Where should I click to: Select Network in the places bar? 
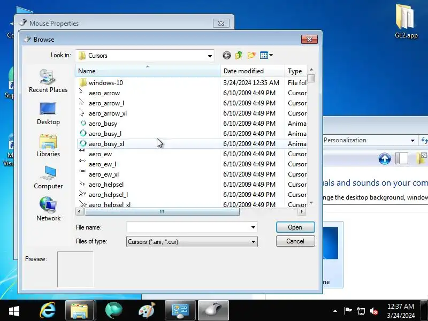click(x=48, y=209)
